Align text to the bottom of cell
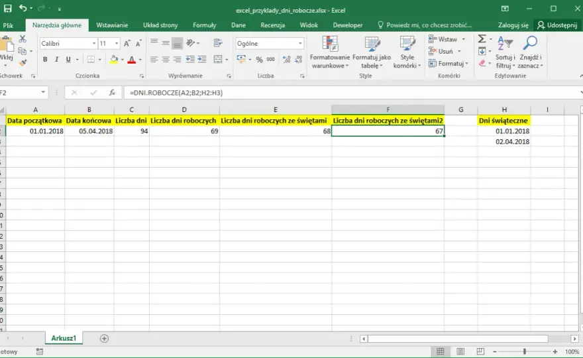 (177, 44)
